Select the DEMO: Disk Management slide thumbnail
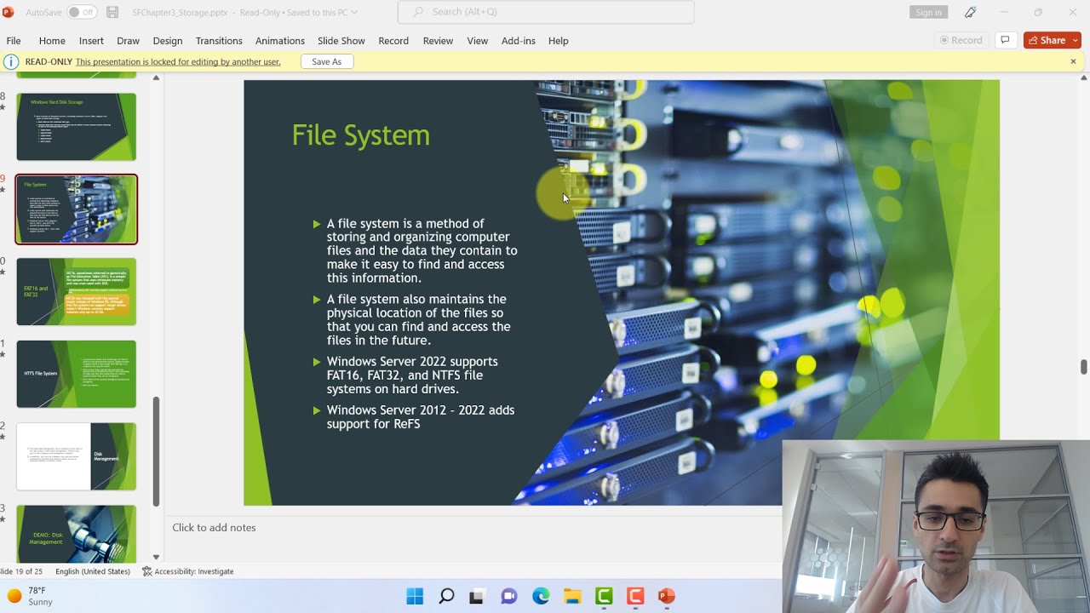This screenshot has width=1090, height=613. (76, 534)
